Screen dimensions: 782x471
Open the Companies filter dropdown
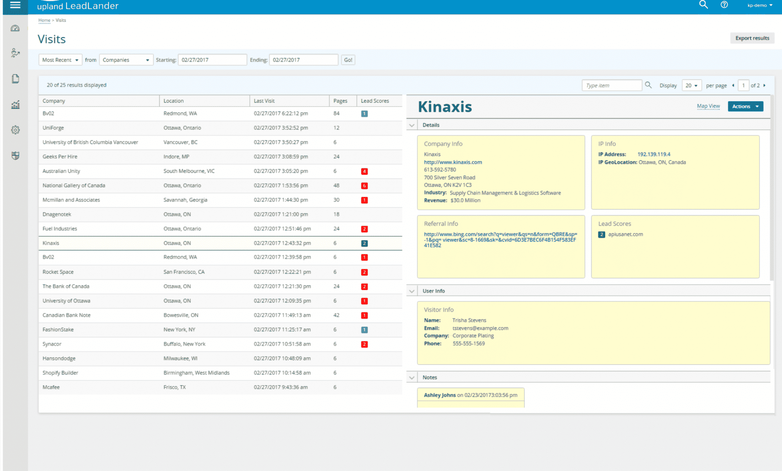point(126,60)
